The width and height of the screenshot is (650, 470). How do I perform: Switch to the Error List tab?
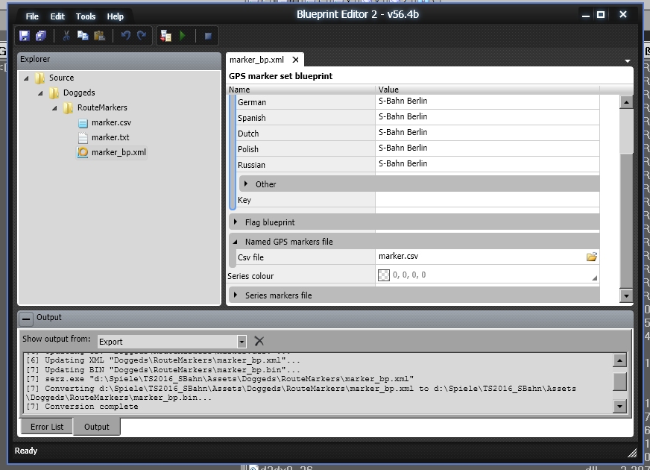click(x=47, y=427)
